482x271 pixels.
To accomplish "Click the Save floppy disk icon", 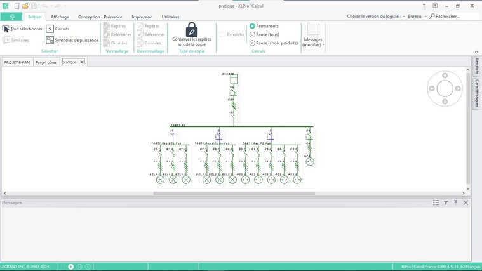I will coord(34,6).
